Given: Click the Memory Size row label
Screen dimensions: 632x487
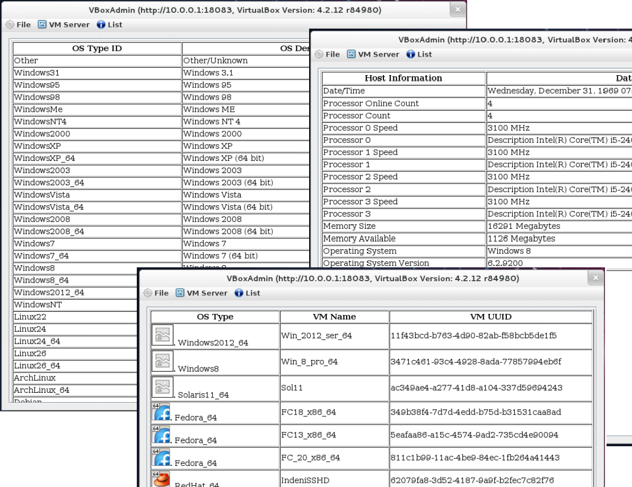Looking at the screenshot, I should coord(349,226).
